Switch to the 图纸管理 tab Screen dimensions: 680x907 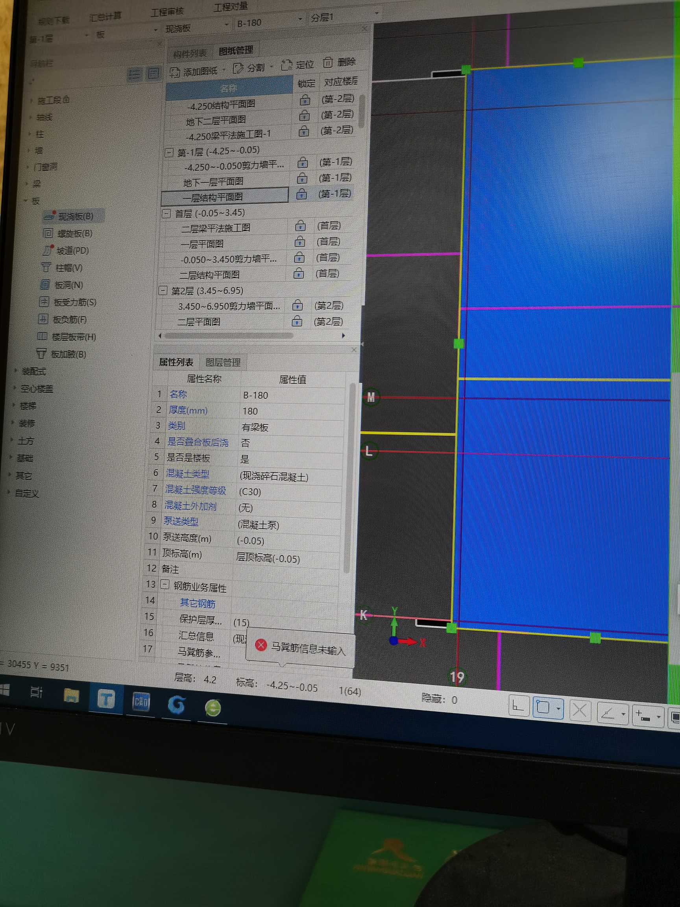tap(236, 51)
